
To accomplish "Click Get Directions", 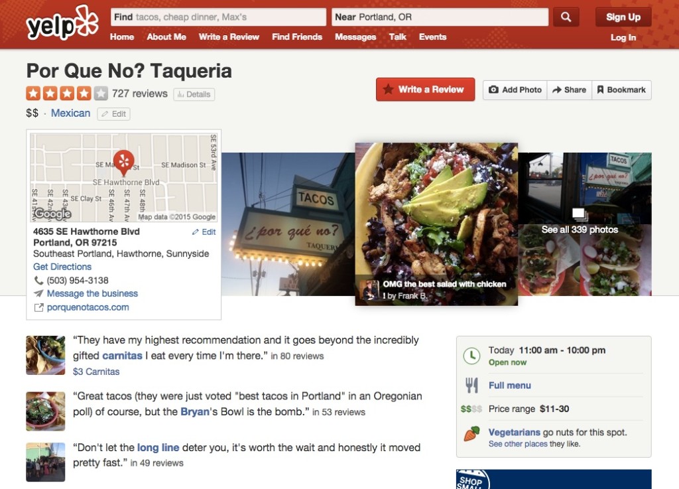I will 62,267.
